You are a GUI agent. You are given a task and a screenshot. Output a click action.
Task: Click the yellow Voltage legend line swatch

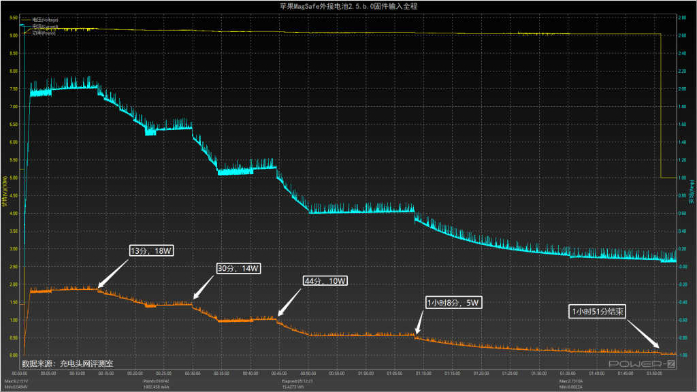coord(26,20)
